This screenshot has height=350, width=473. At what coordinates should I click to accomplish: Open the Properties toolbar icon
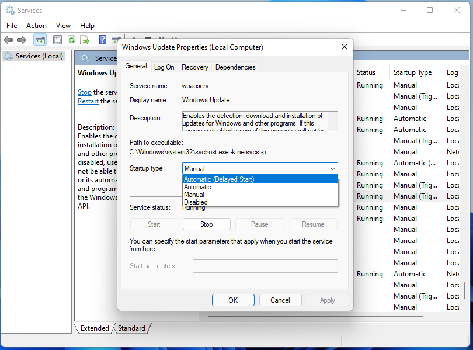pyautogui.click(x=57, y=40)
